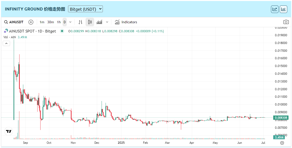Viewport: 292px width, 148px height.
Task: Click the 0.013000 price axis label
Action: point(281,81)
